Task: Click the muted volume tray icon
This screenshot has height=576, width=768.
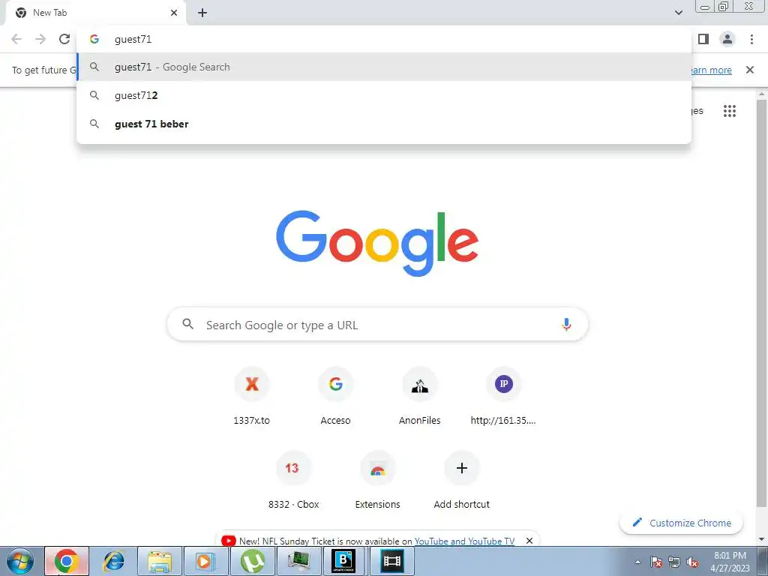Action: pos(692,562)
